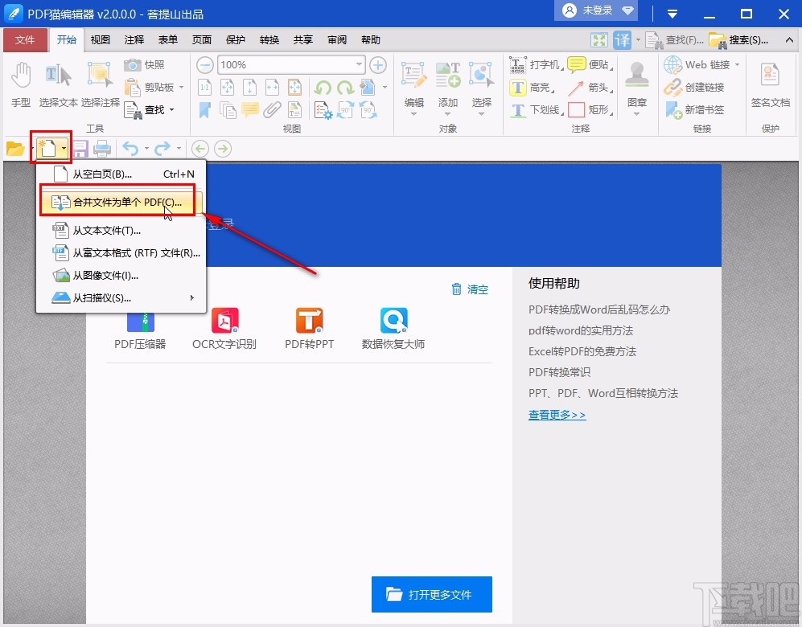Image resolution: width=802 pixels, height=627 pixels.
Task: Toggle 选择文本 text selection mode
Action: 56,80
